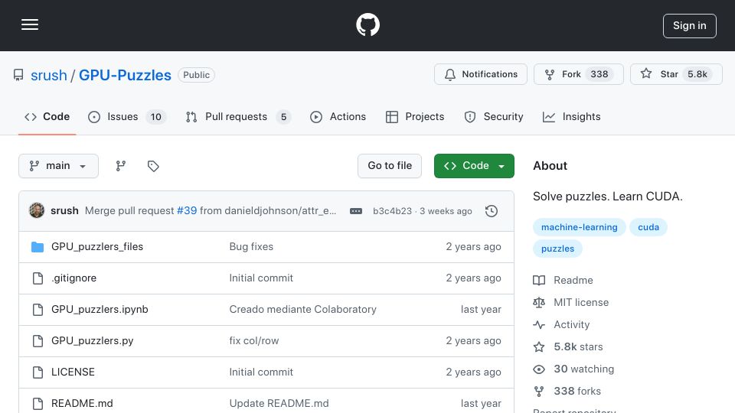The image size is (735, 413).
Task: Open the Security tab
Action: [x=493, y=116]
